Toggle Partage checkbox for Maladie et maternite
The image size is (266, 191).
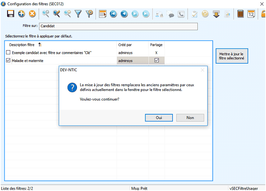pos(157,61)
